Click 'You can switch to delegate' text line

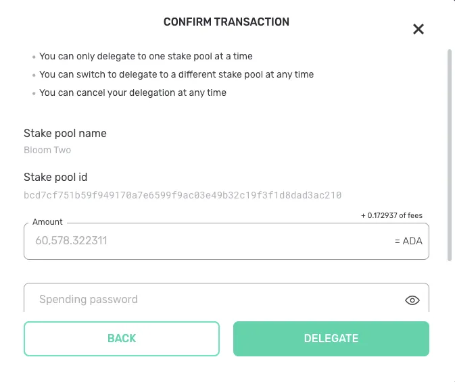click(x=176, y=74)
